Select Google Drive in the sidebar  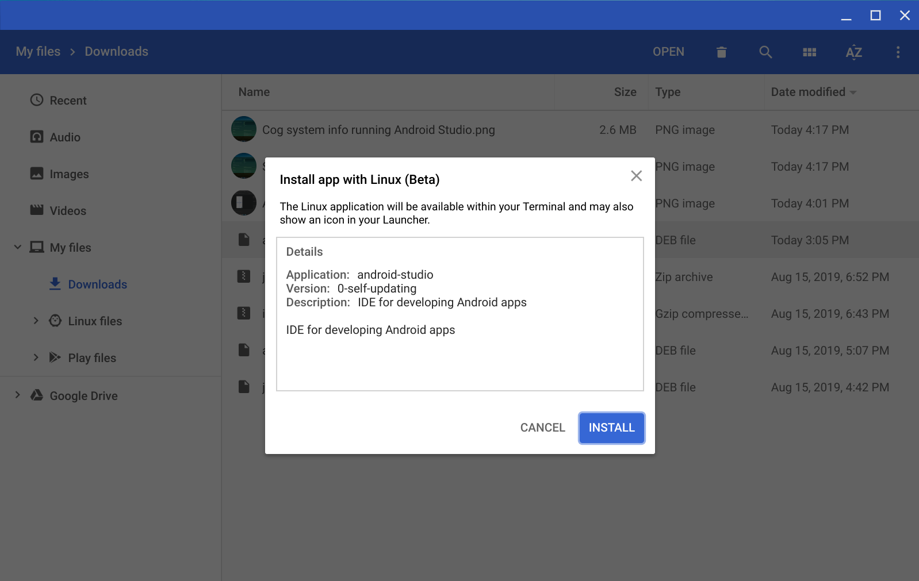(x=83, y=396)
